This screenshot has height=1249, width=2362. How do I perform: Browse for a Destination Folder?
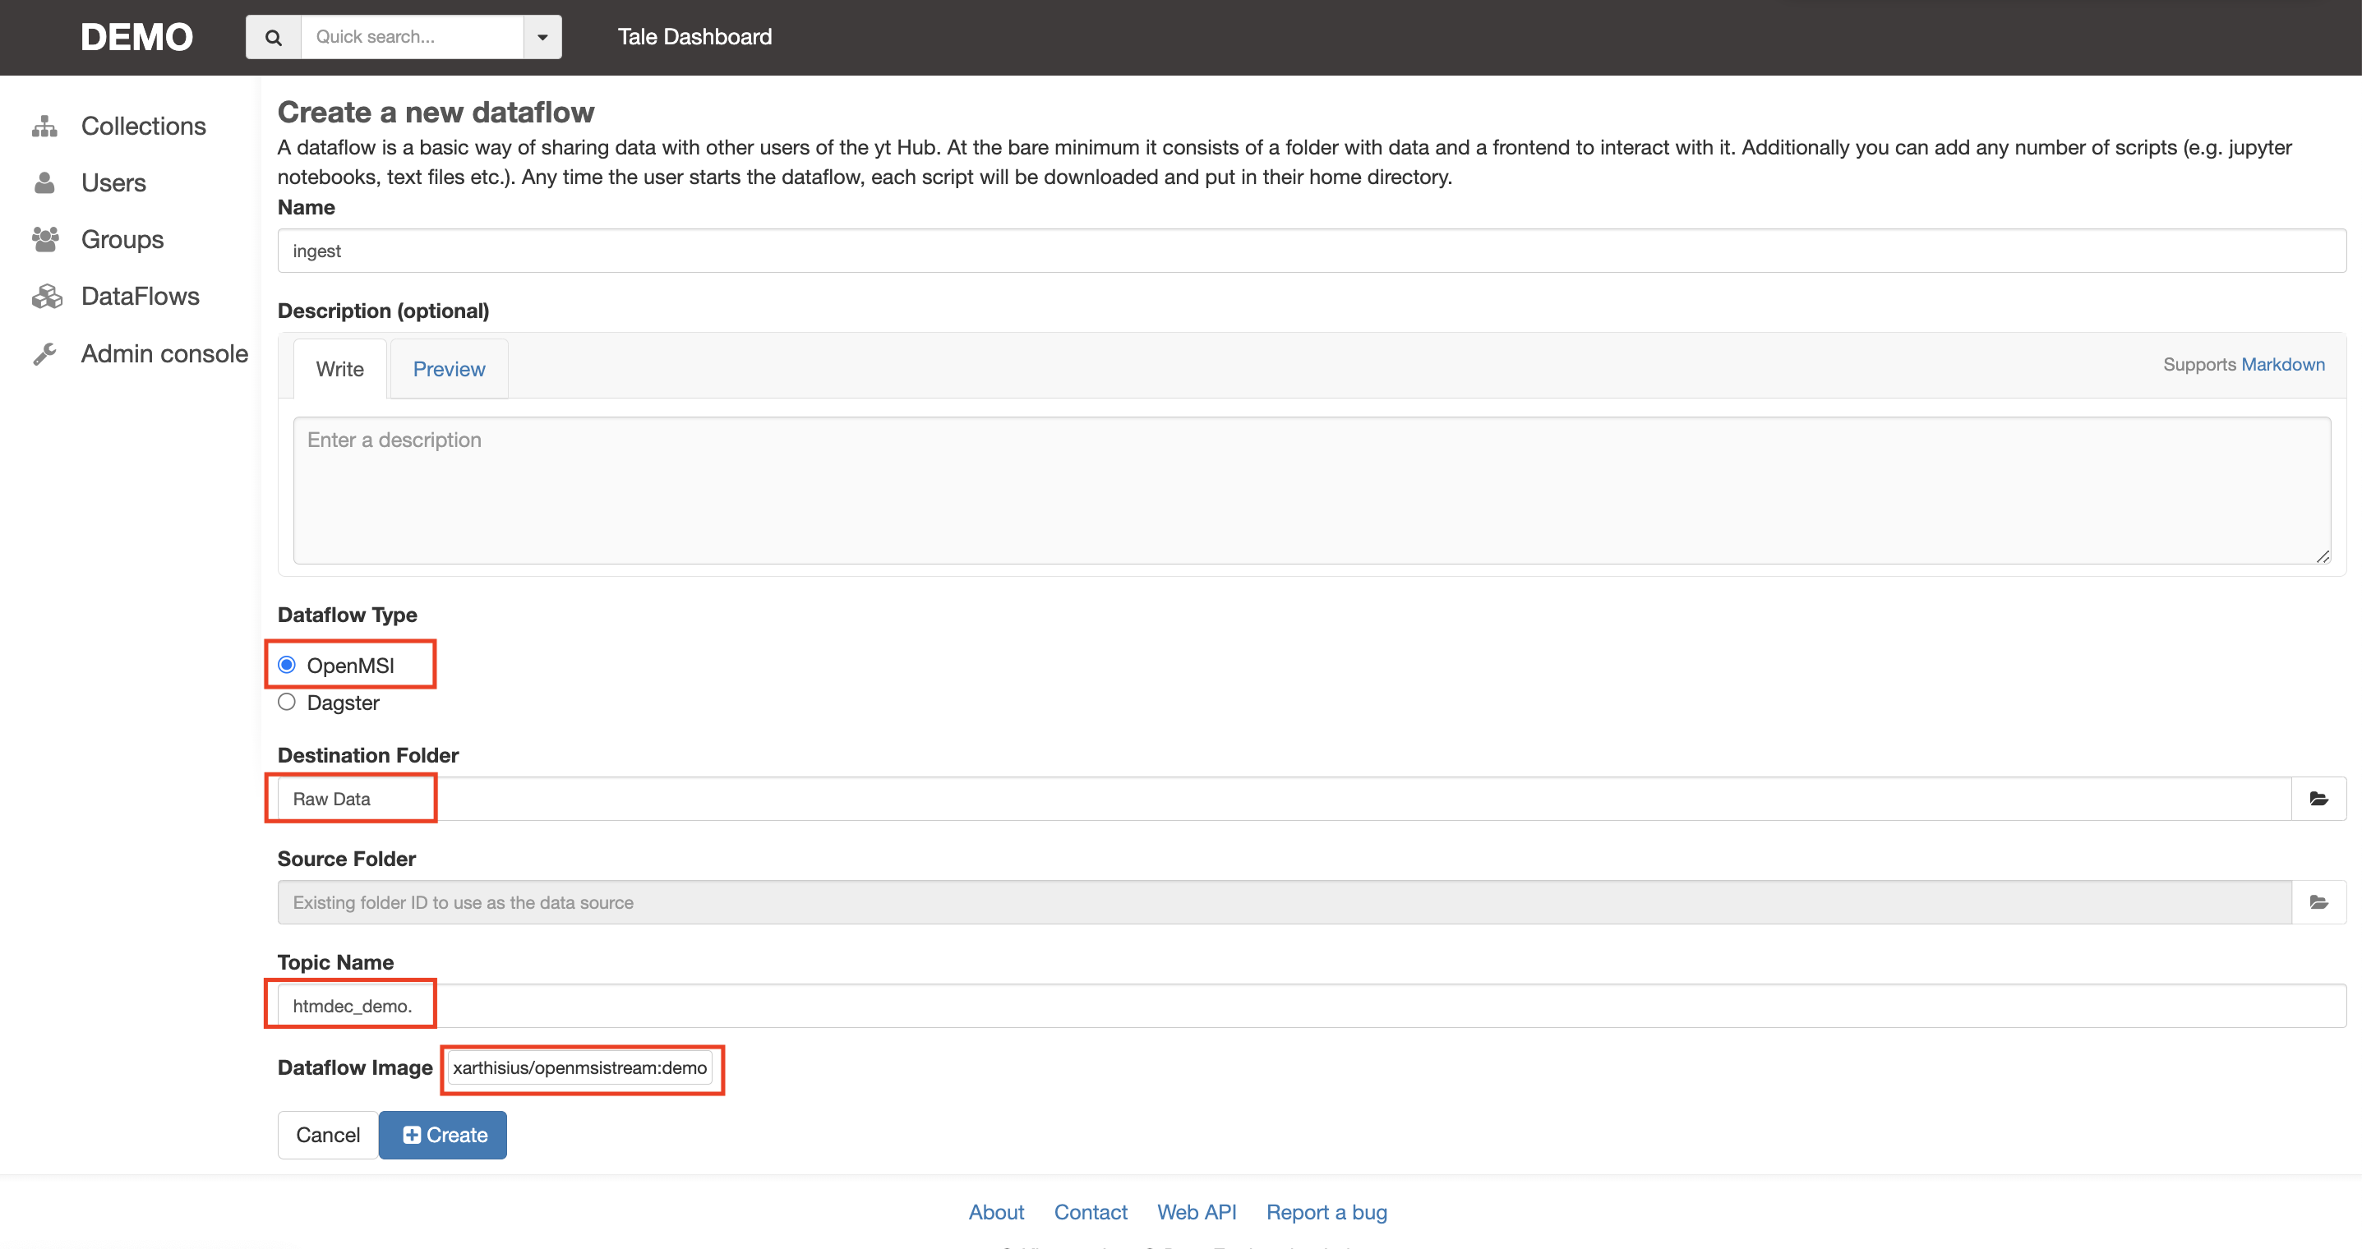tap(2319, 798)
